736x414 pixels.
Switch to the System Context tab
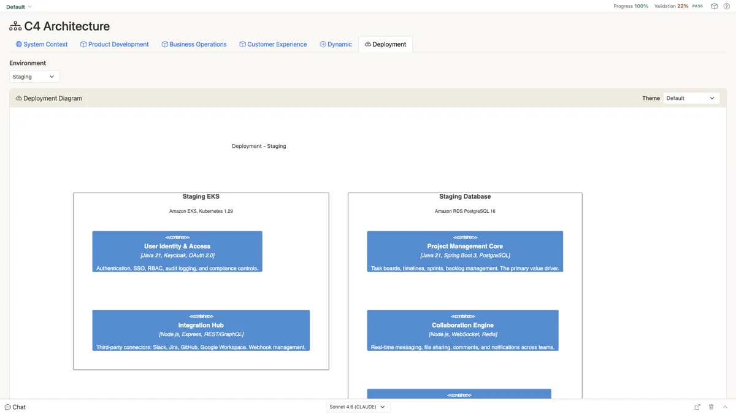tap(42, 44)
